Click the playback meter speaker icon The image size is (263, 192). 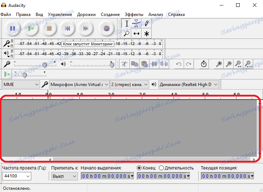[6, 53]
